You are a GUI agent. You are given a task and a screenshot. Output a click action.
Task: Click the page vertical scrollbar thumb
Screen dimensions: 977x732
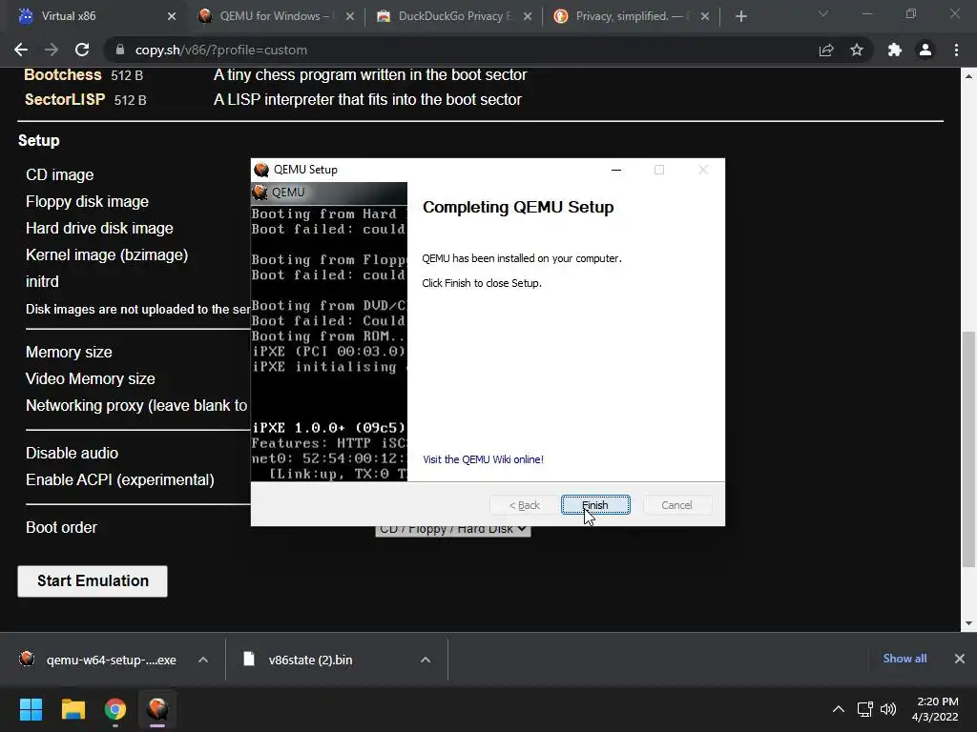pyautogui.click(x=968, y=450)
